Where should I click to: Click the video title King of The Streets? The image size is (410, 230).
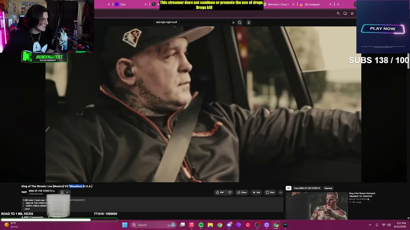click(x=57, y=186)
